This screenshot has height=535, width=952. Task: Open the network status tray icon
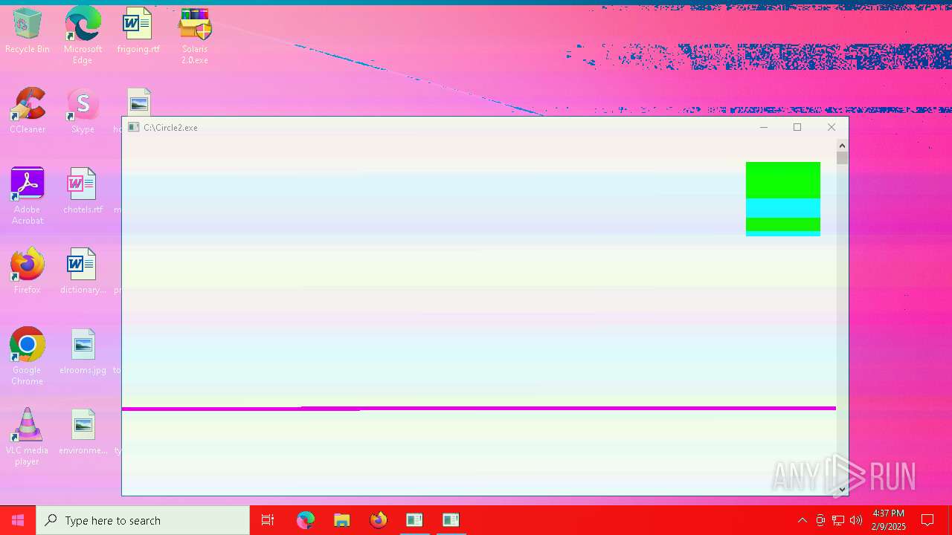coord(838,520)
